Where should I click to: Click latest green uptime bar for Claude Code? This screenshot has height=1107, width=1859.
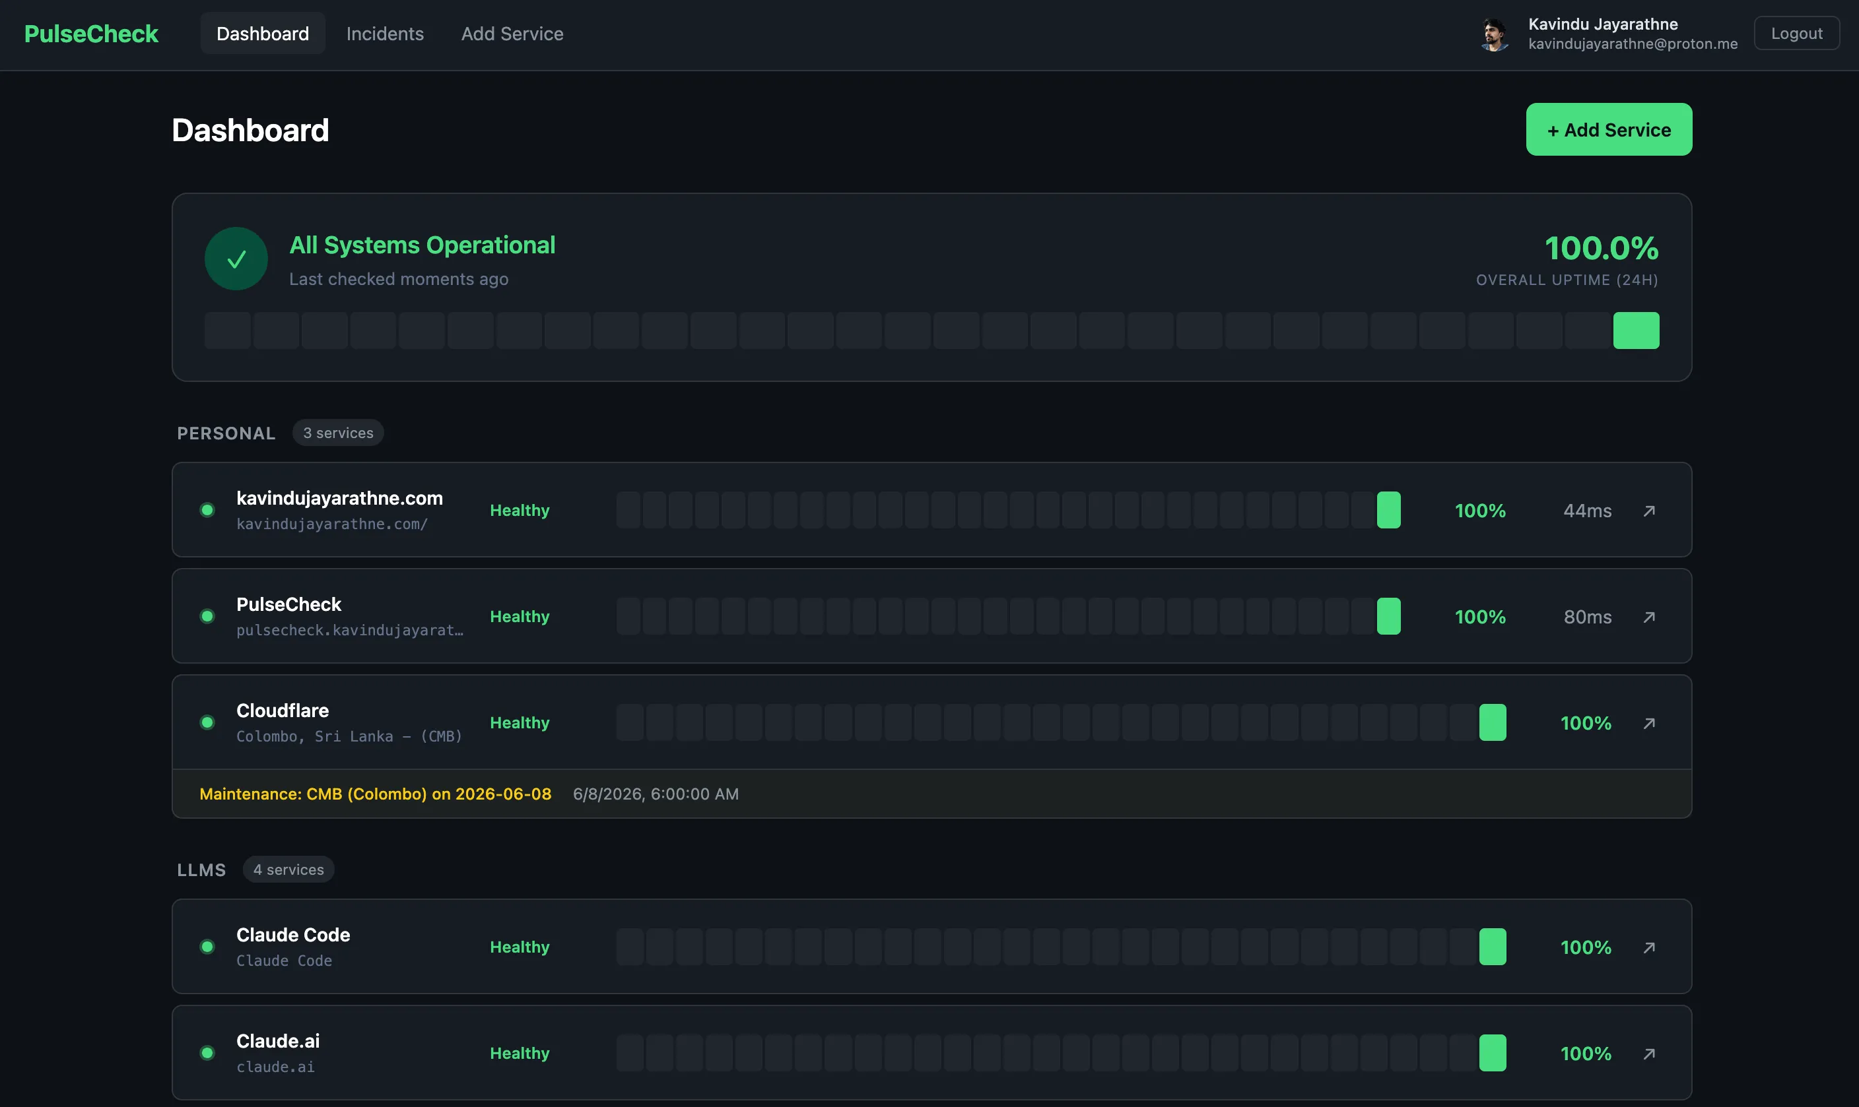(1493, 947)
